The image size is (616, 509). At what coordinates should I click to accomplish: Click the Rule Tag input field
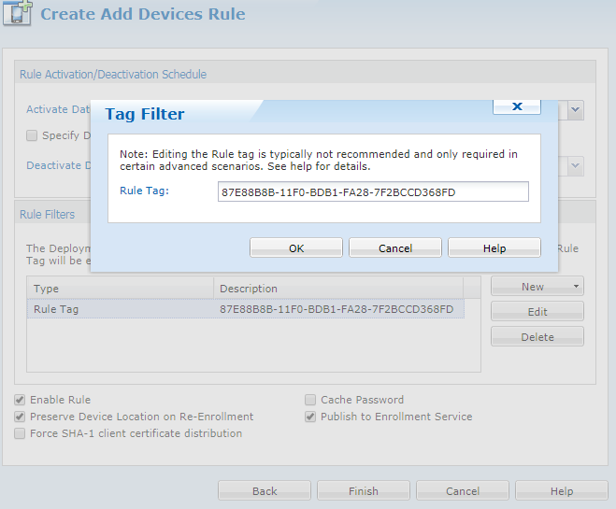coord(372,191)
